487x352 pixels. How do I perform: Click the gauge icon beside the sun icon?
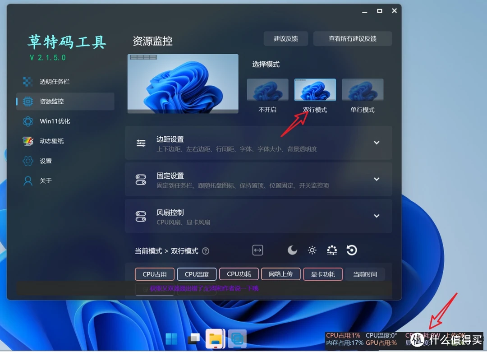click(x=332, y=250)
